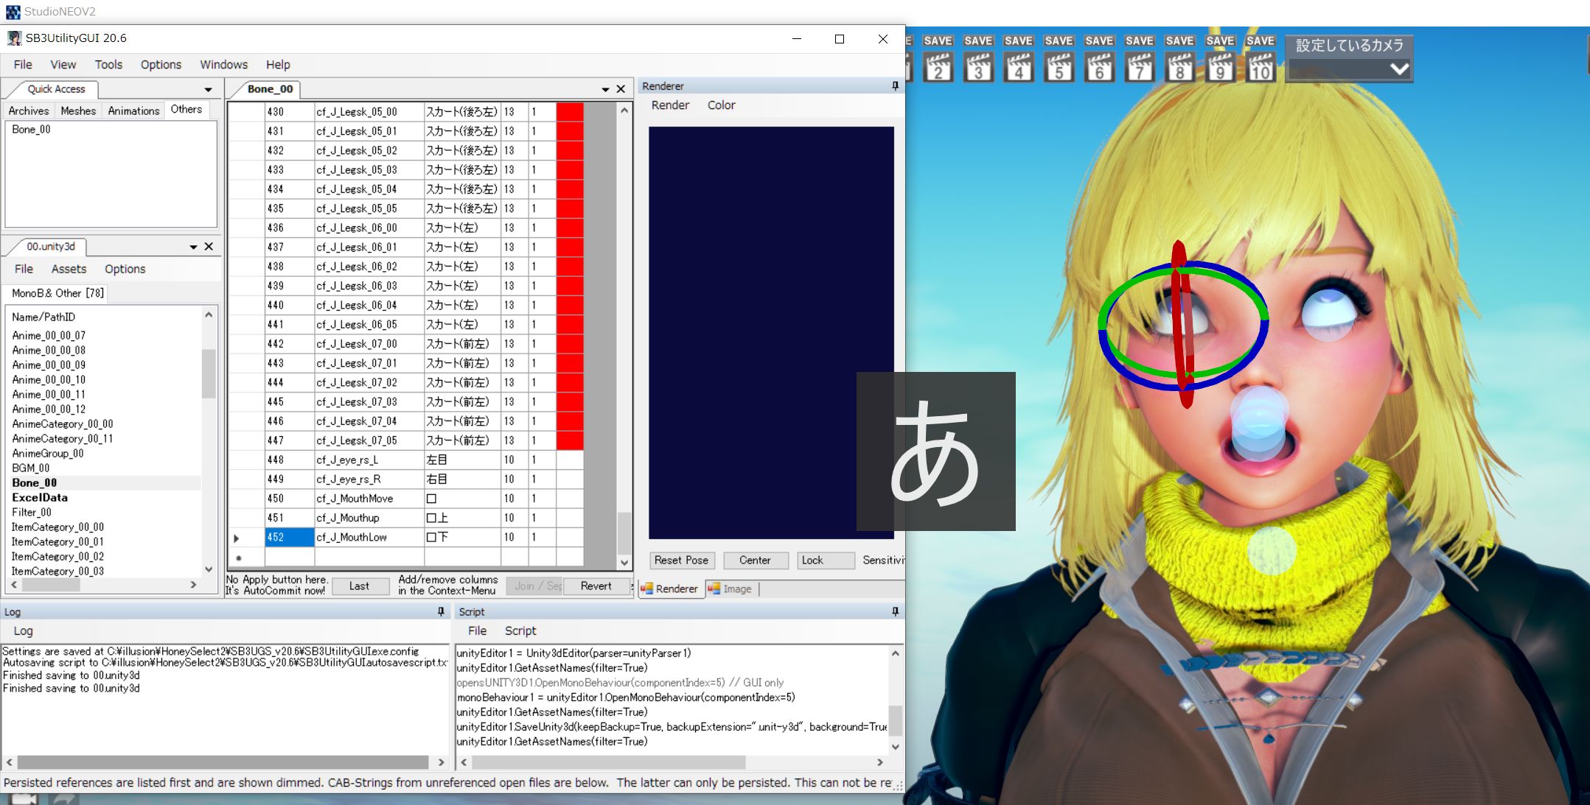
Task: Click the StudioNEOV2 window icon
Action: coord(13,12)
